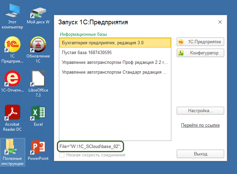Select the 1C-Отчетность desktop shortcut
This screenshot has height=174, width=237.
click(13, 81)
